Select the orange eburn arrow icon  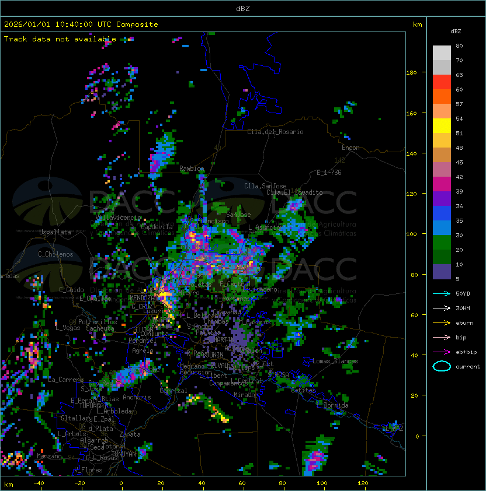click(441, 322)
